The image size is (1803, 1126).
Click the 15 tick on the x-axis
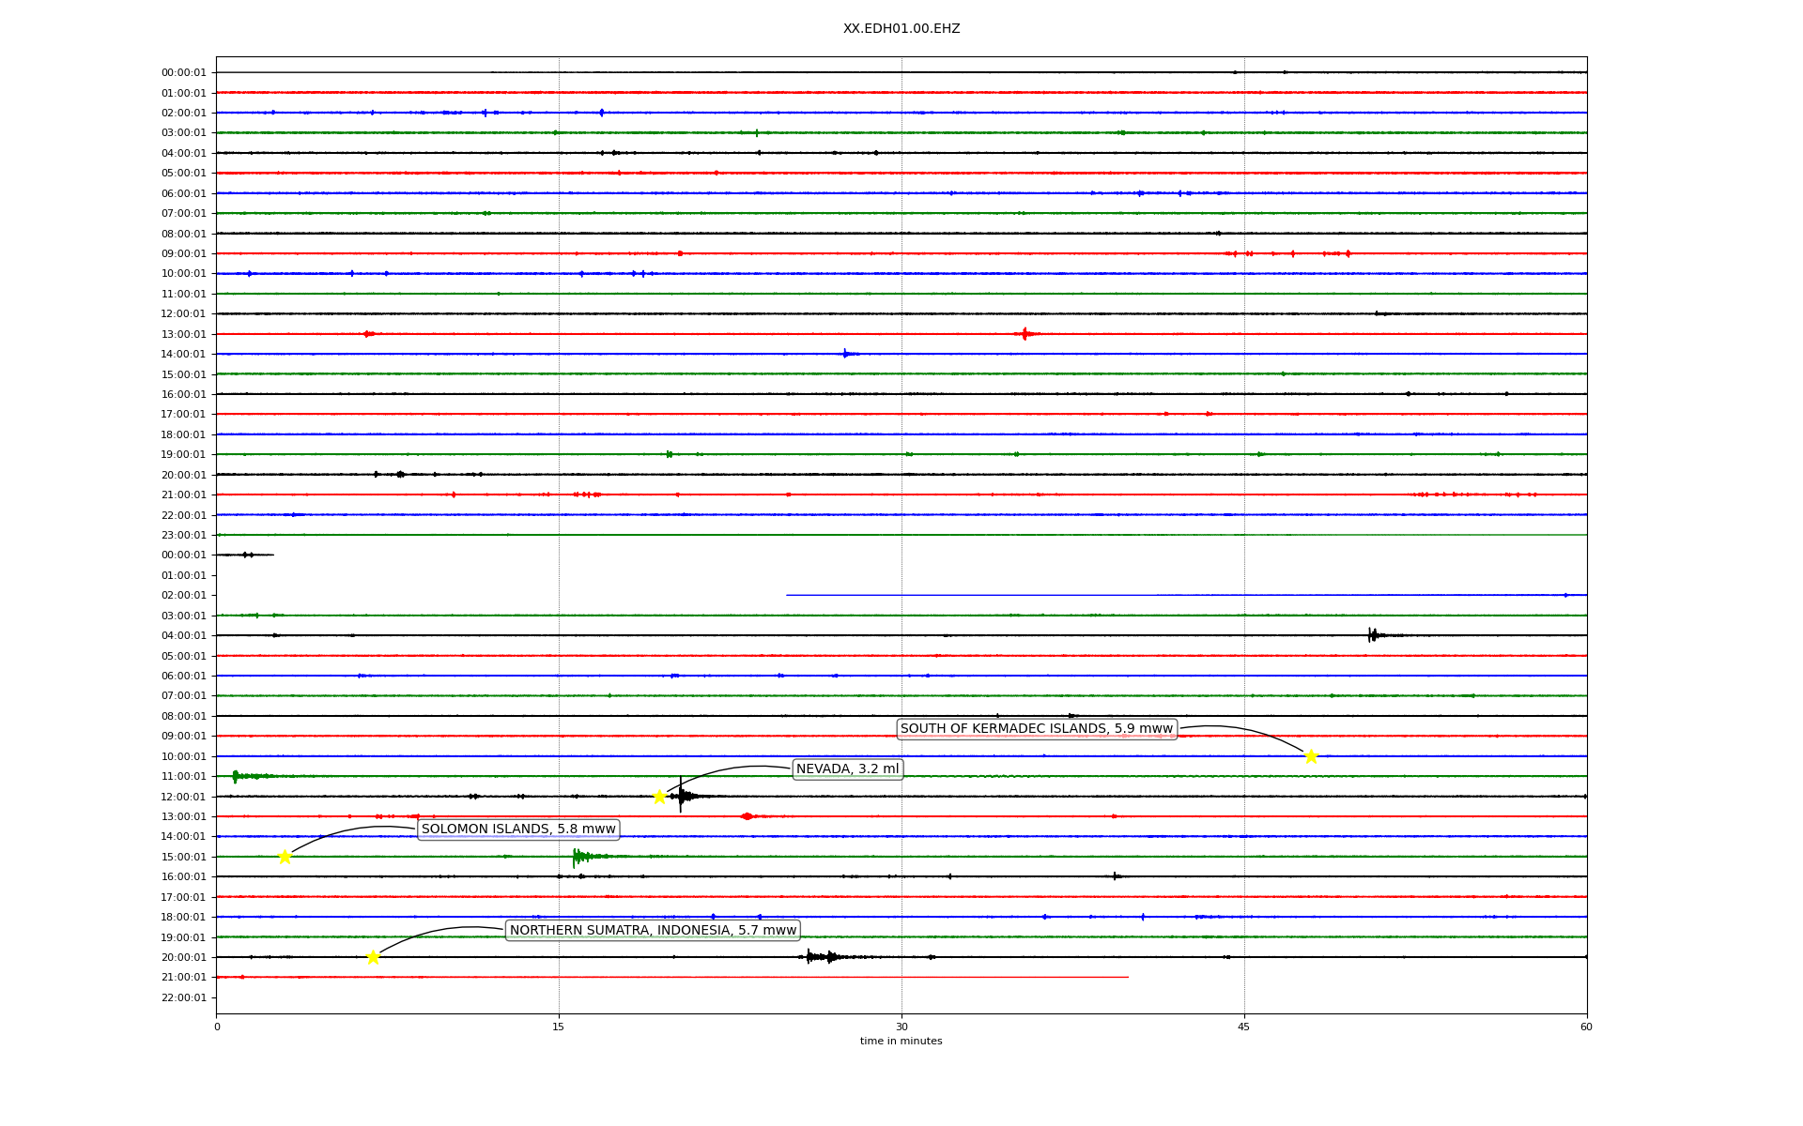click(559, 1027)
